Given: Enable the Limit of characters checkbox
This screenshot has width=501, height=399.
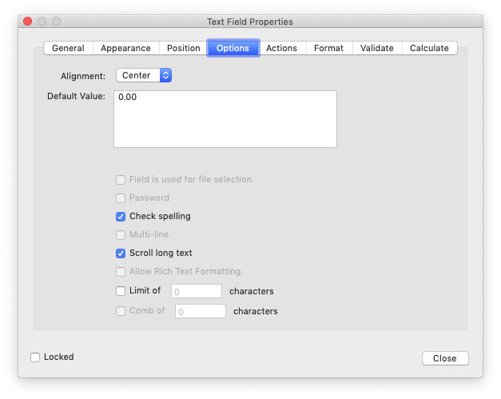Looking at the screenshot, I should click(x=121, y=291).
